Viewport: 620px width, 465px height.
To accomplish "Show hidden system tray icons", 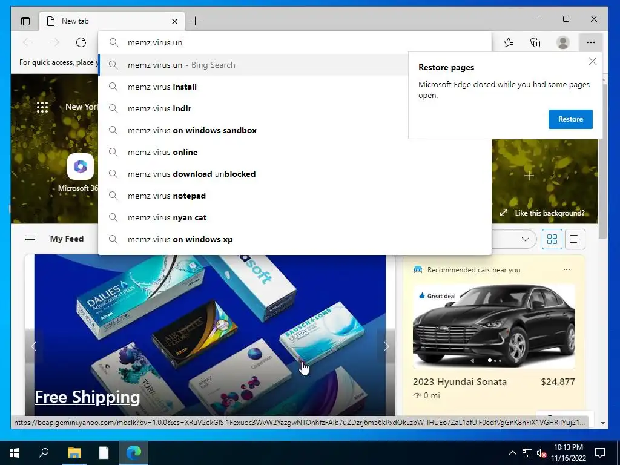I will [512, 453].
